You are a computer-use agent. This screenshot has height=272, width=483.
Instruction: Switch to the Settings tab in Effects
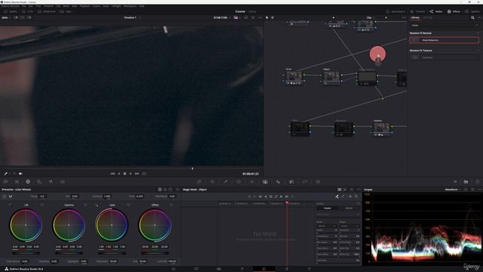tap(428, 17)
